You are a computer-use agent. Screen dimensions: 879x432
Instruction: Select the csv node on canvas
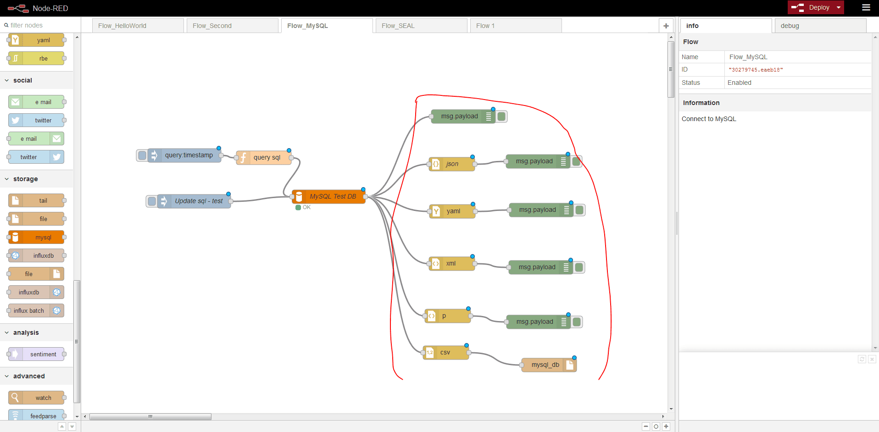pos(446,352)
